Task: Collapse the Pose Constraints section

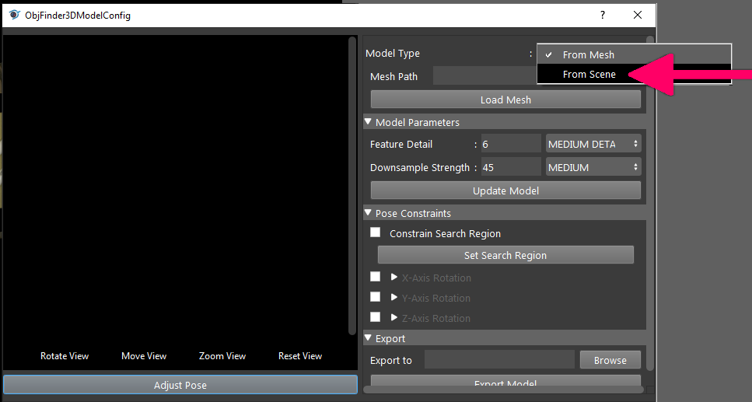Action: [x=369, y=212]
